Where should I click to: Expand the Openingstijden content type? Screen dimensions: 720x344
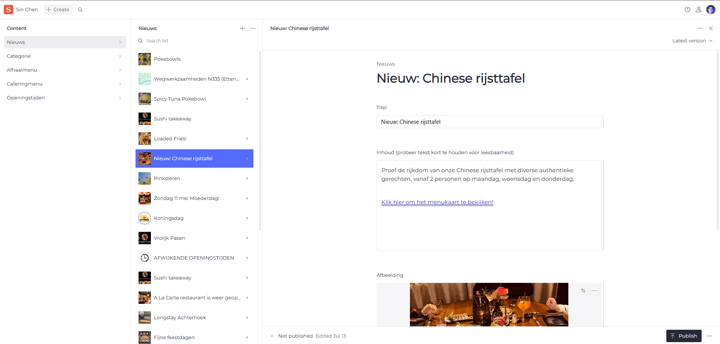(x=65, y=98)
